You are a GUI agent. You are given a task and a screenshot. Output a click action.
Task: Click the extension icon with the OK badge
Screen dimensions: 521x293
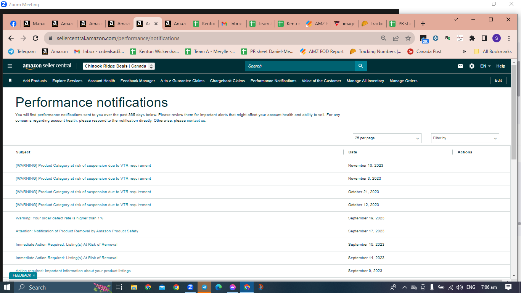pos(424,39)
